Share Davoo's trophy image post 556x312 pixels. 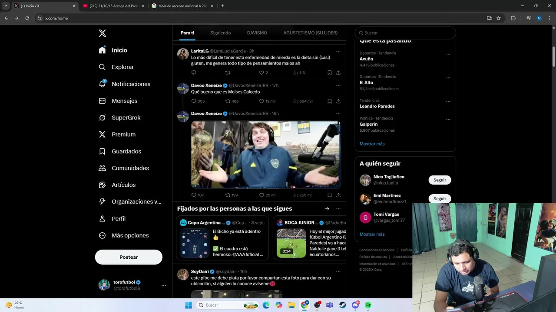[338, 195]
